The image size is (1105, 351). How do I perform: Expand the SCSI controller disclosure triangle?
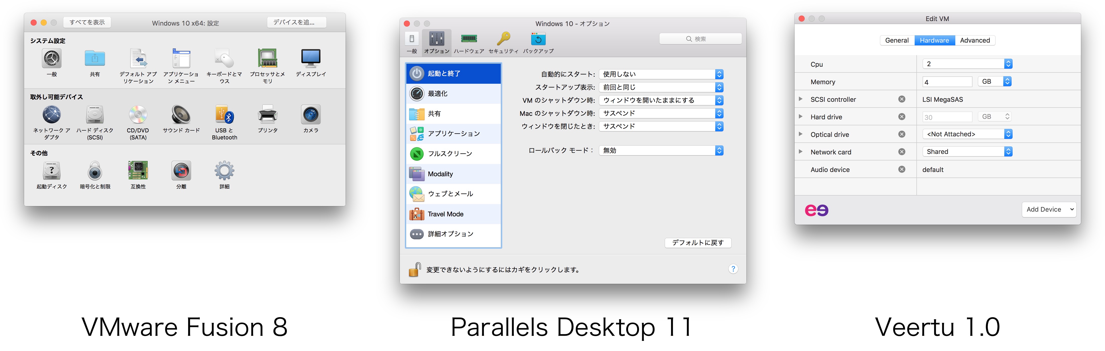coord(800,99)
